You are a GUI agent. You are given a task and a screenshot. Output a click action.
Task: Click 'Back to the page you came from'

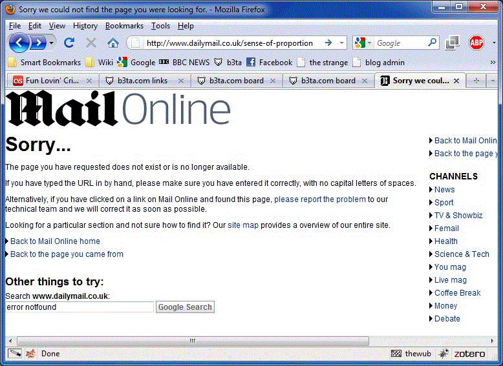pos(67,254)
